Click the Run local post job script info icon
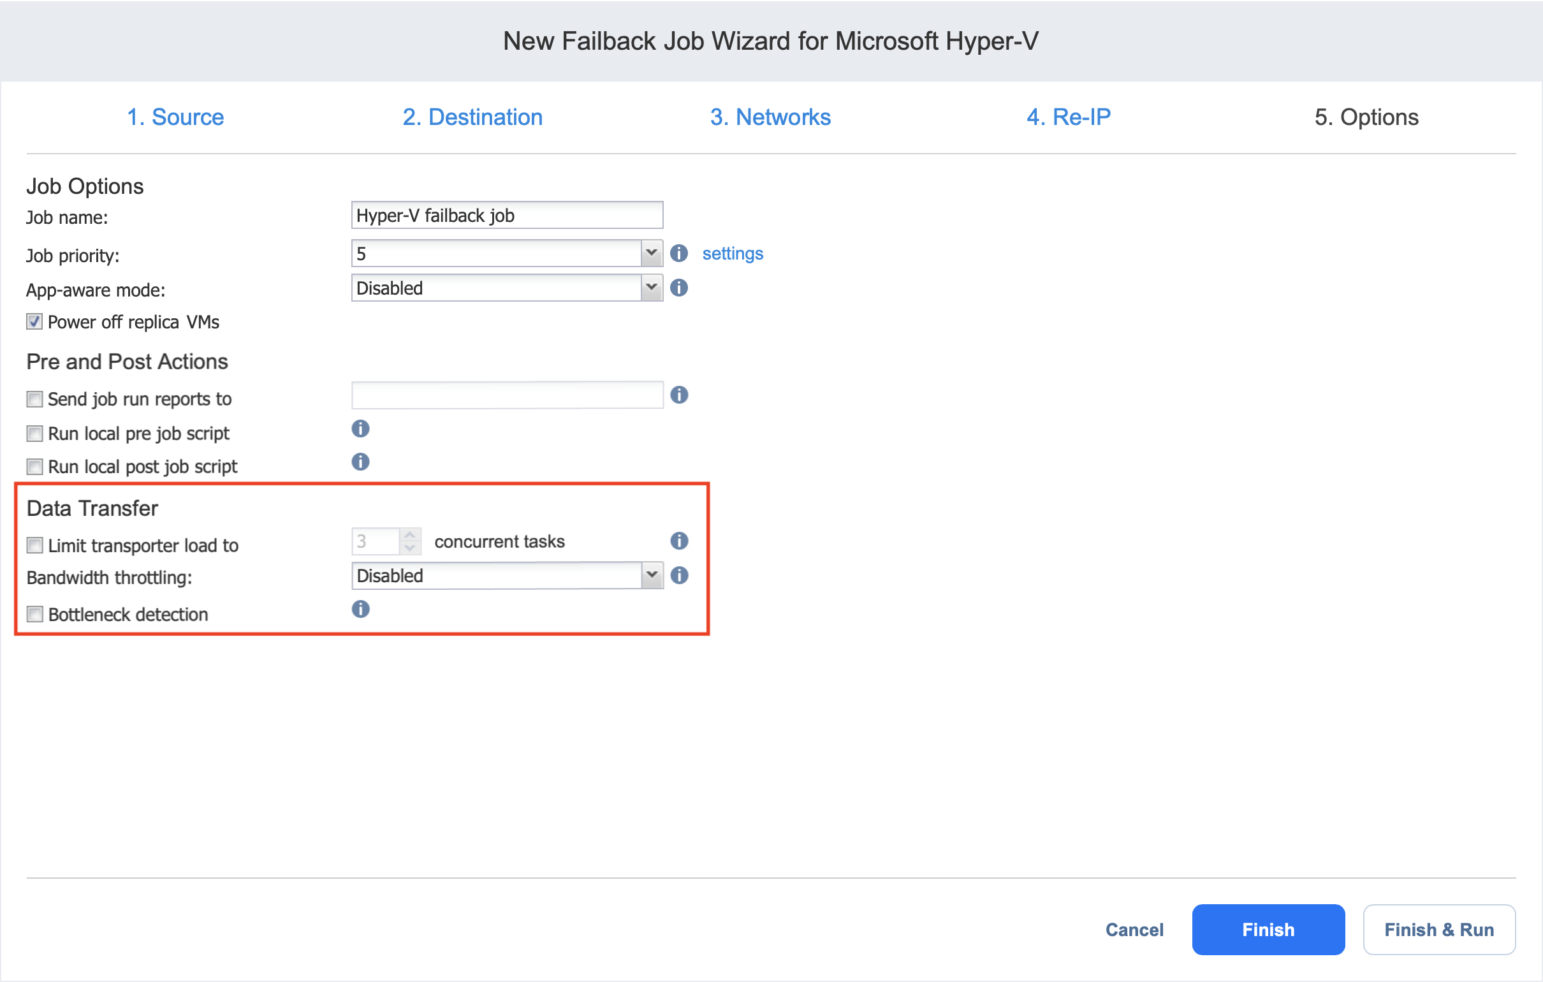Viewport: 1543px width, 982px height. pyautogui.click(x=360, y=462)
